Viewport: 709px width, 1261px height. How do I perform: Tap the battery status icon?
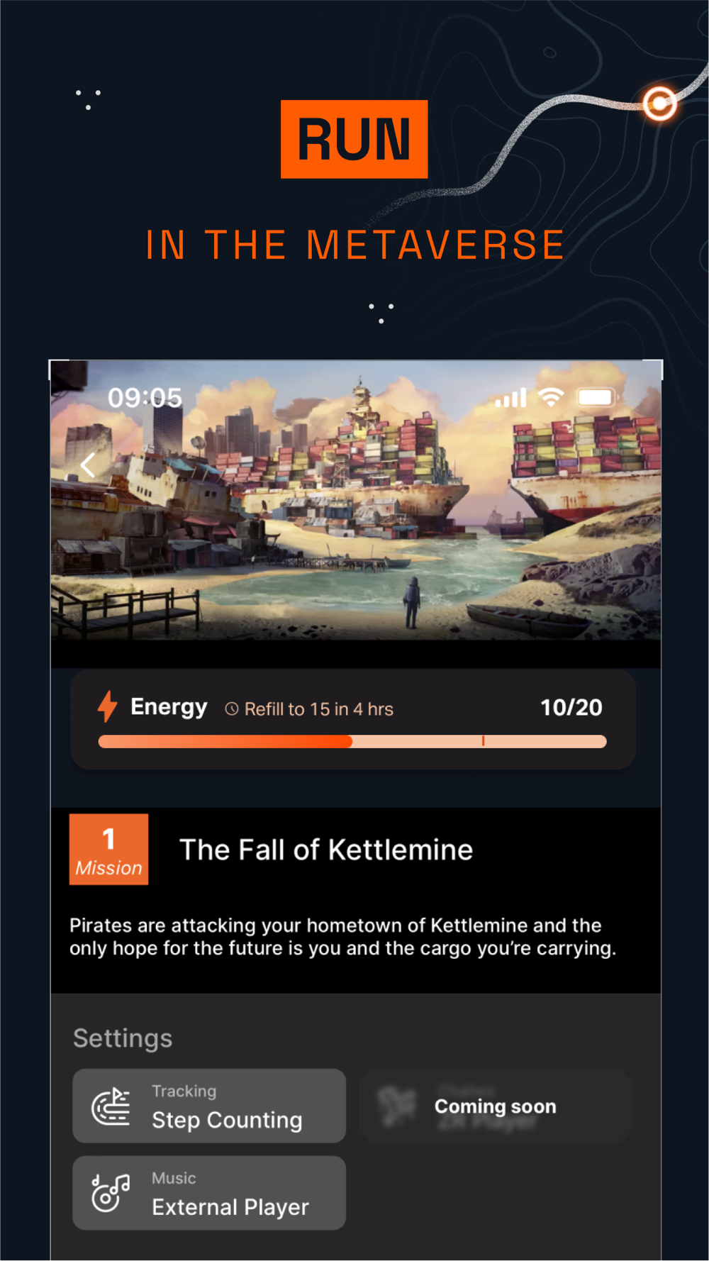coord(597,397)
